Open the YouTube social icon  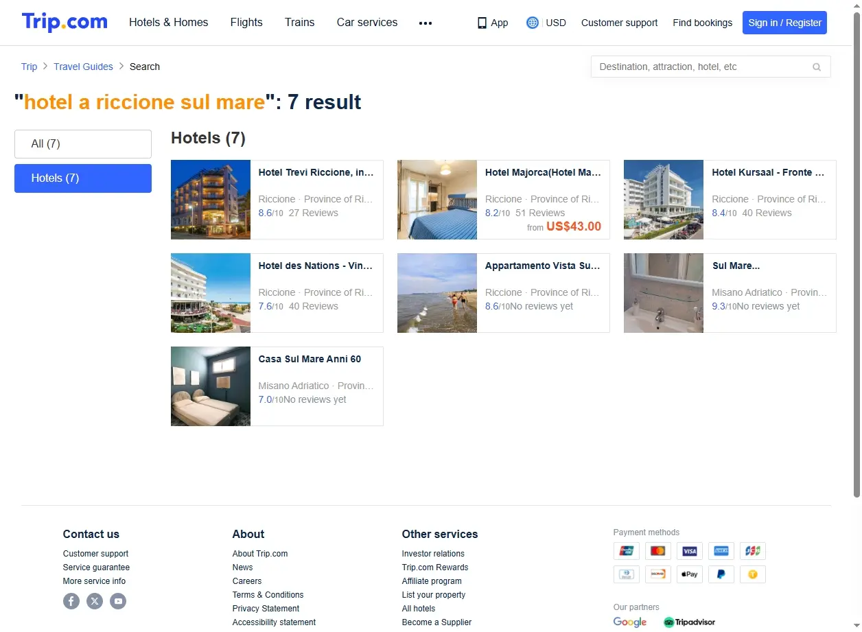[x=118, y=601]
